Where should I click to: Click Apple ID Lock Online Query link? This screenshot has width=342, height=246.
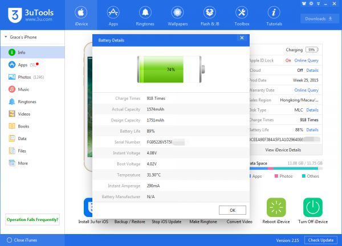click(x=306, y=60)
